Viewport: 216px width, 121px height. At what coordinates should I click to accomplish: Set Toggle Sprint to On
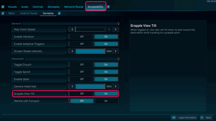point(106,72)
